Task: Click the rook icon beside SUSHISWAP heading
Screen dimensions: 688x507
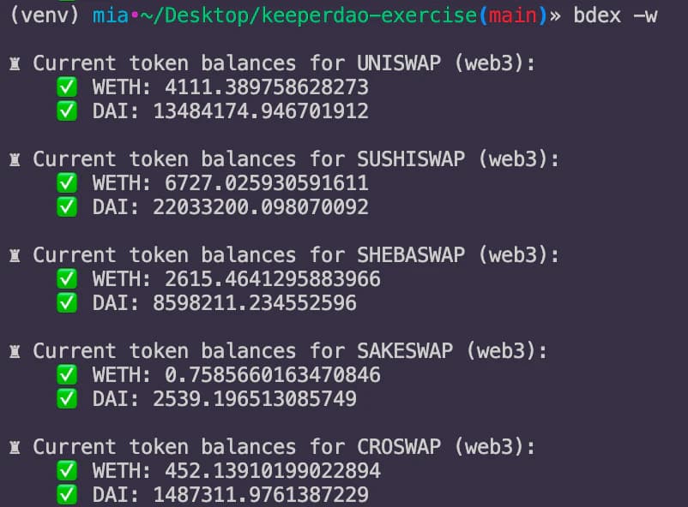Action: (x=15, y=159)
